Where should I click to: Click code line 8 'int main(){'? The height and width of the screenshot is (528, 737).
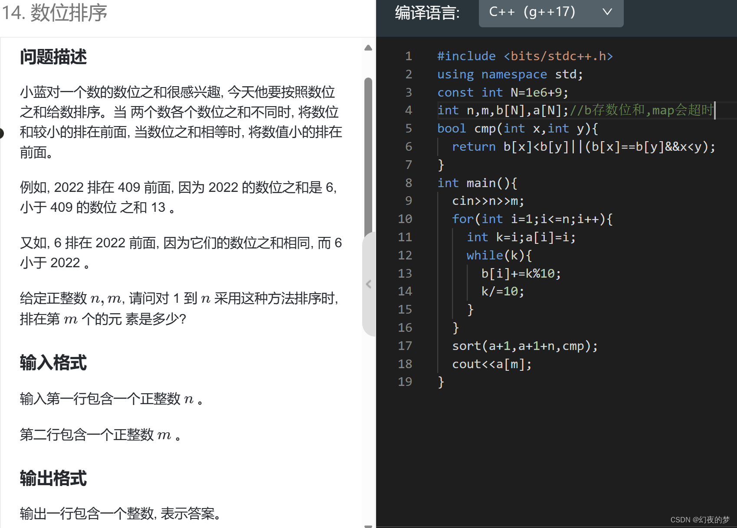click(x=477, y=183)
